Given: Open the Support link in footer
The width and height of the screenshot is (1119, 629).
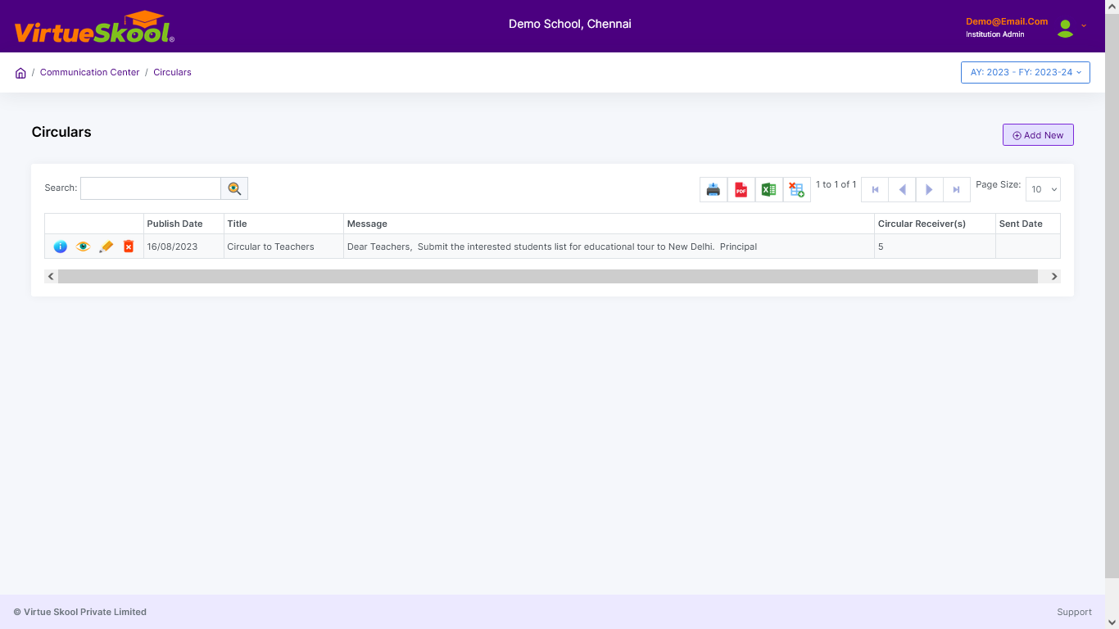Looking at the screenshot, I should tap(1074, 612).
